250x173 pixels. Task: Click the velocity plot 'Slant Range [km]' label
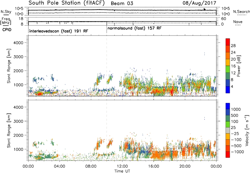click(9, 130)
